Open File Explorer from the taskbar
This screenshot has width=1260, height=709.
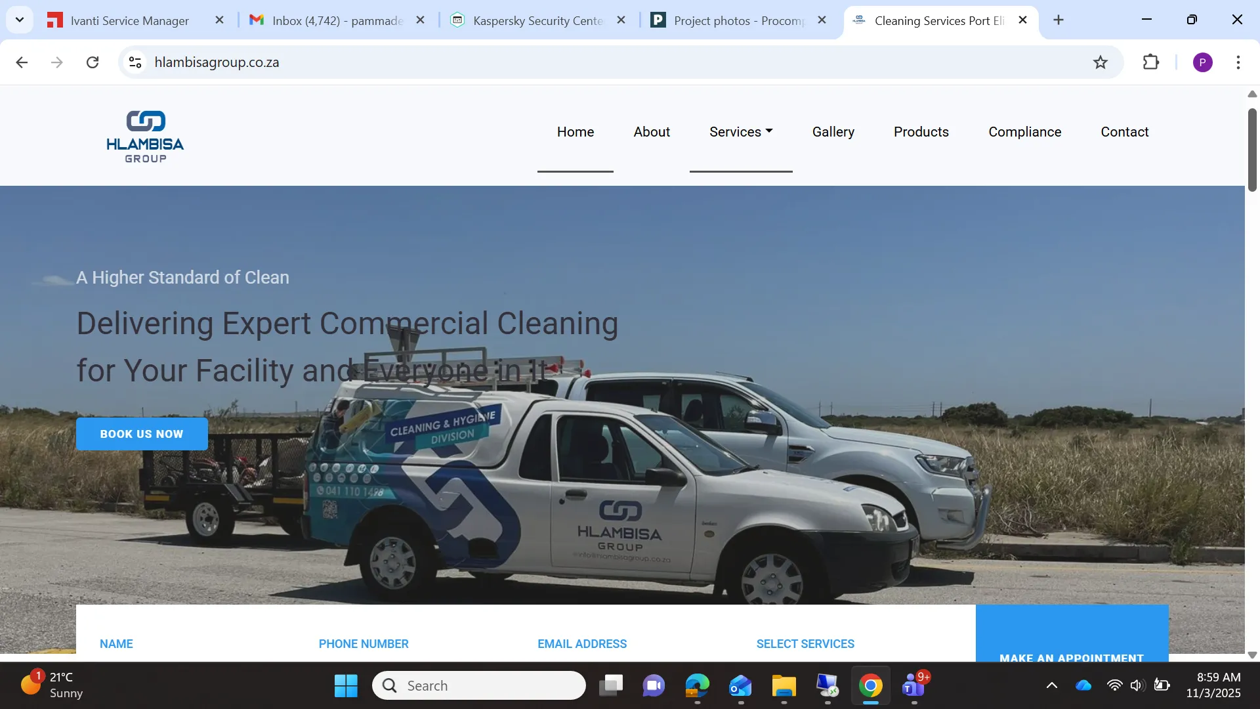pos(784,686)
